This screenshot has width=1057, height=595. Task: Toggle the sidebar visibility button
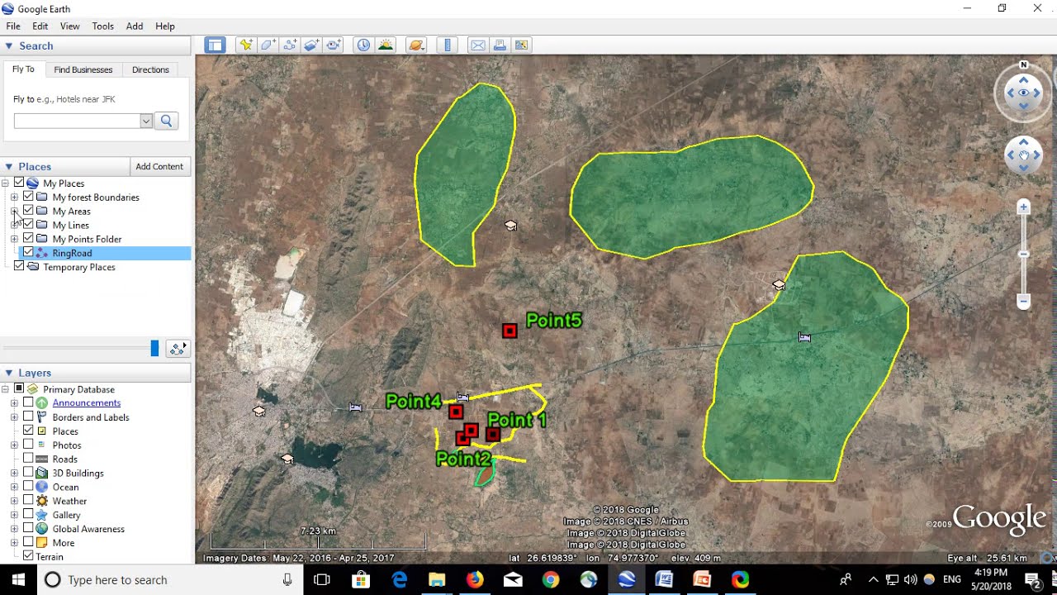[x=215, y=45]
